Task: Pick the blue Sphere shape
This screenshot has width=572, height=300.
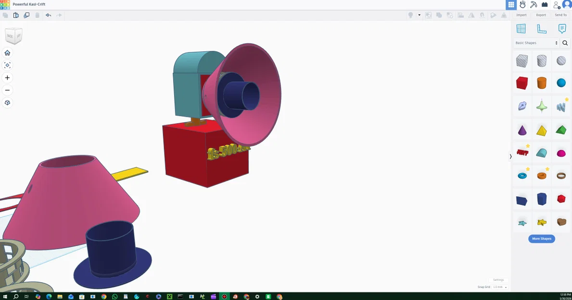Action: [x=561, y=83]
